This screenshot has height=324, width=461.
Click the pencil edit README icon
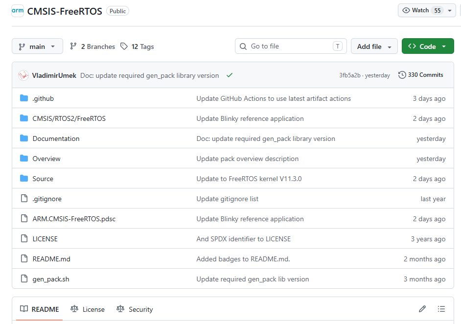[x=422, y=309]
